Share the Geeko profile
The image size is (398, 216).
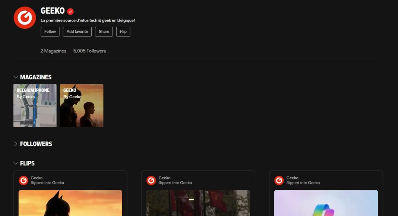tap(104, 32)
